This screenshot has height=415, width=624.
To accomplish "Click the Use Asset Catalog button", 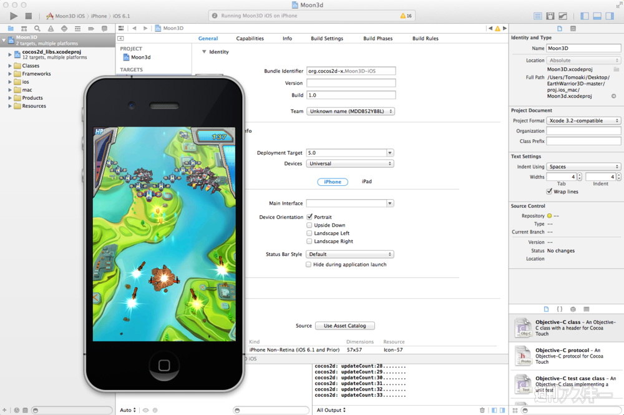I will [344, 326].
